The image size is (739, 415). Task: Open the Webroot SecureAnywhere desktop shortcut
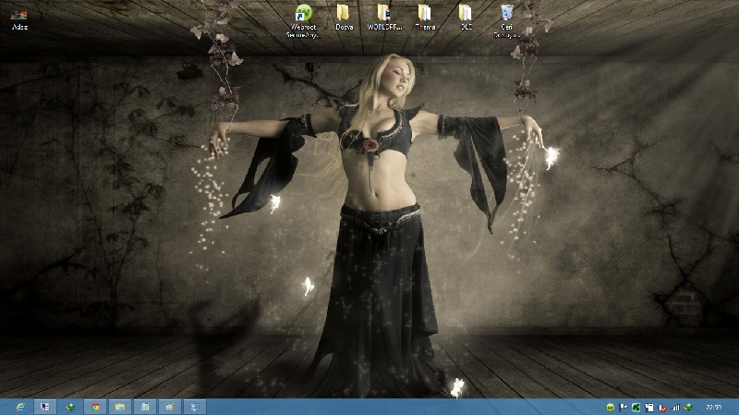click(x=303, y=15)
